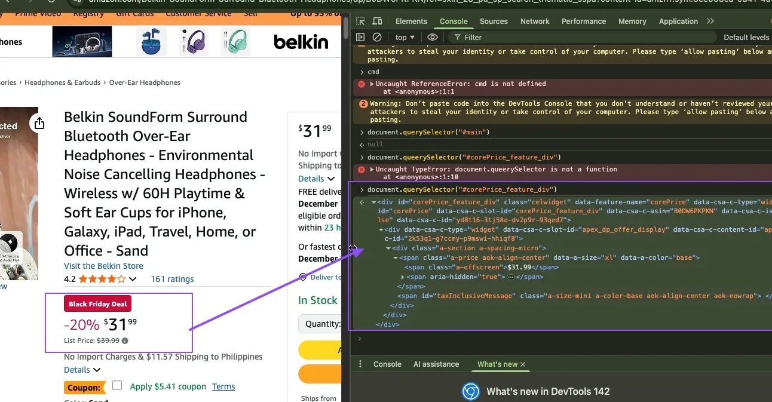Create a live expression with the eye icon
This screenshot has width=772, height=402.
pyautogui.click(x=433, y=37)
